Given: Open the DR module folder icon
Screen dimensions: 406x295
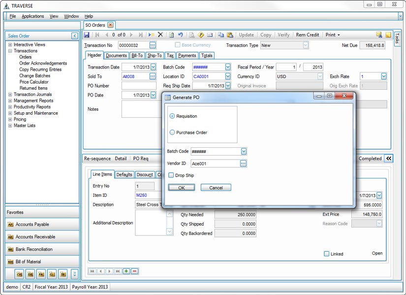Looking at the screenshot, I should (31, 274).
